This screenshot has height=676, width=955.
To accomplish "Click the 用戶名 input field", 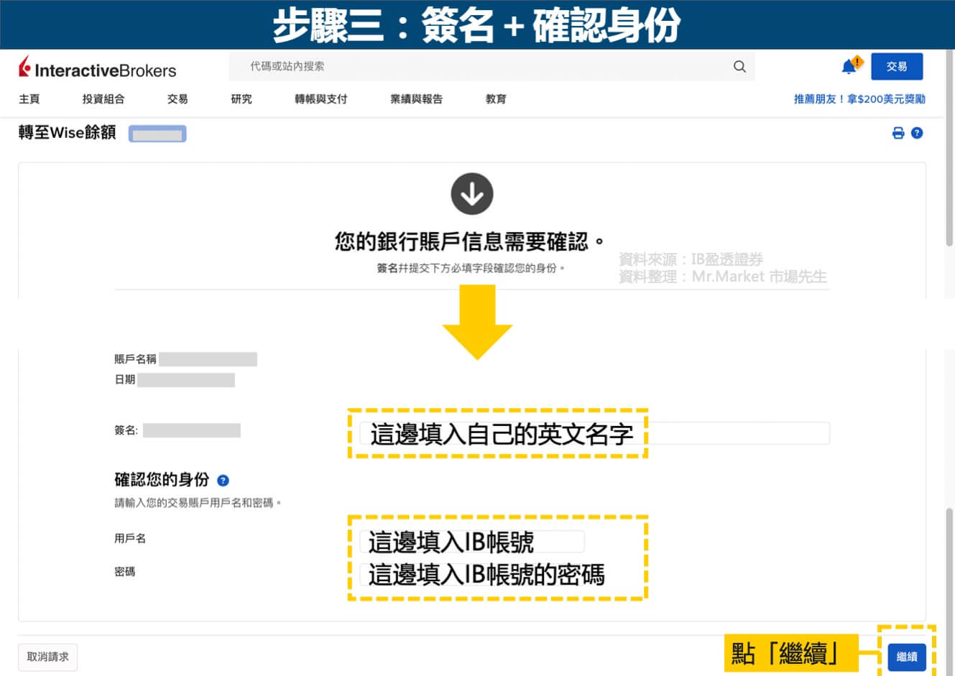I will pos(472,542).
